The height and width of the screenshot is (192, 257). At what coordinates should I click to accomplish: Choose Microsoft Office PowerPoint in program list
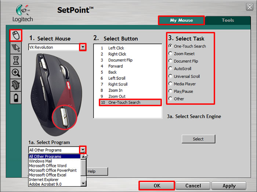pos(55,170)
